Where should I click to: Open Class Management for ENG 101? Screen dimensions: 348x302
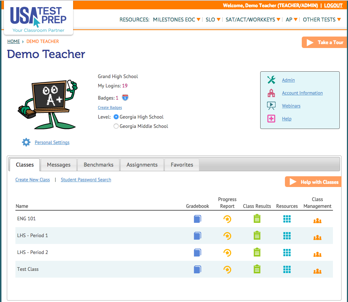318,221
